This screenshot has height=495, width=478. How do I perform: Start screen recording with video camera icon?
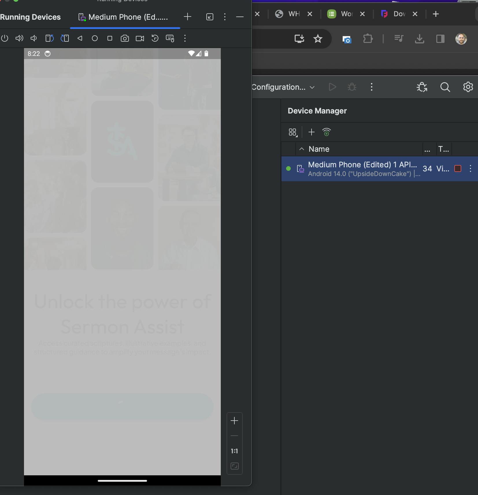140,38
